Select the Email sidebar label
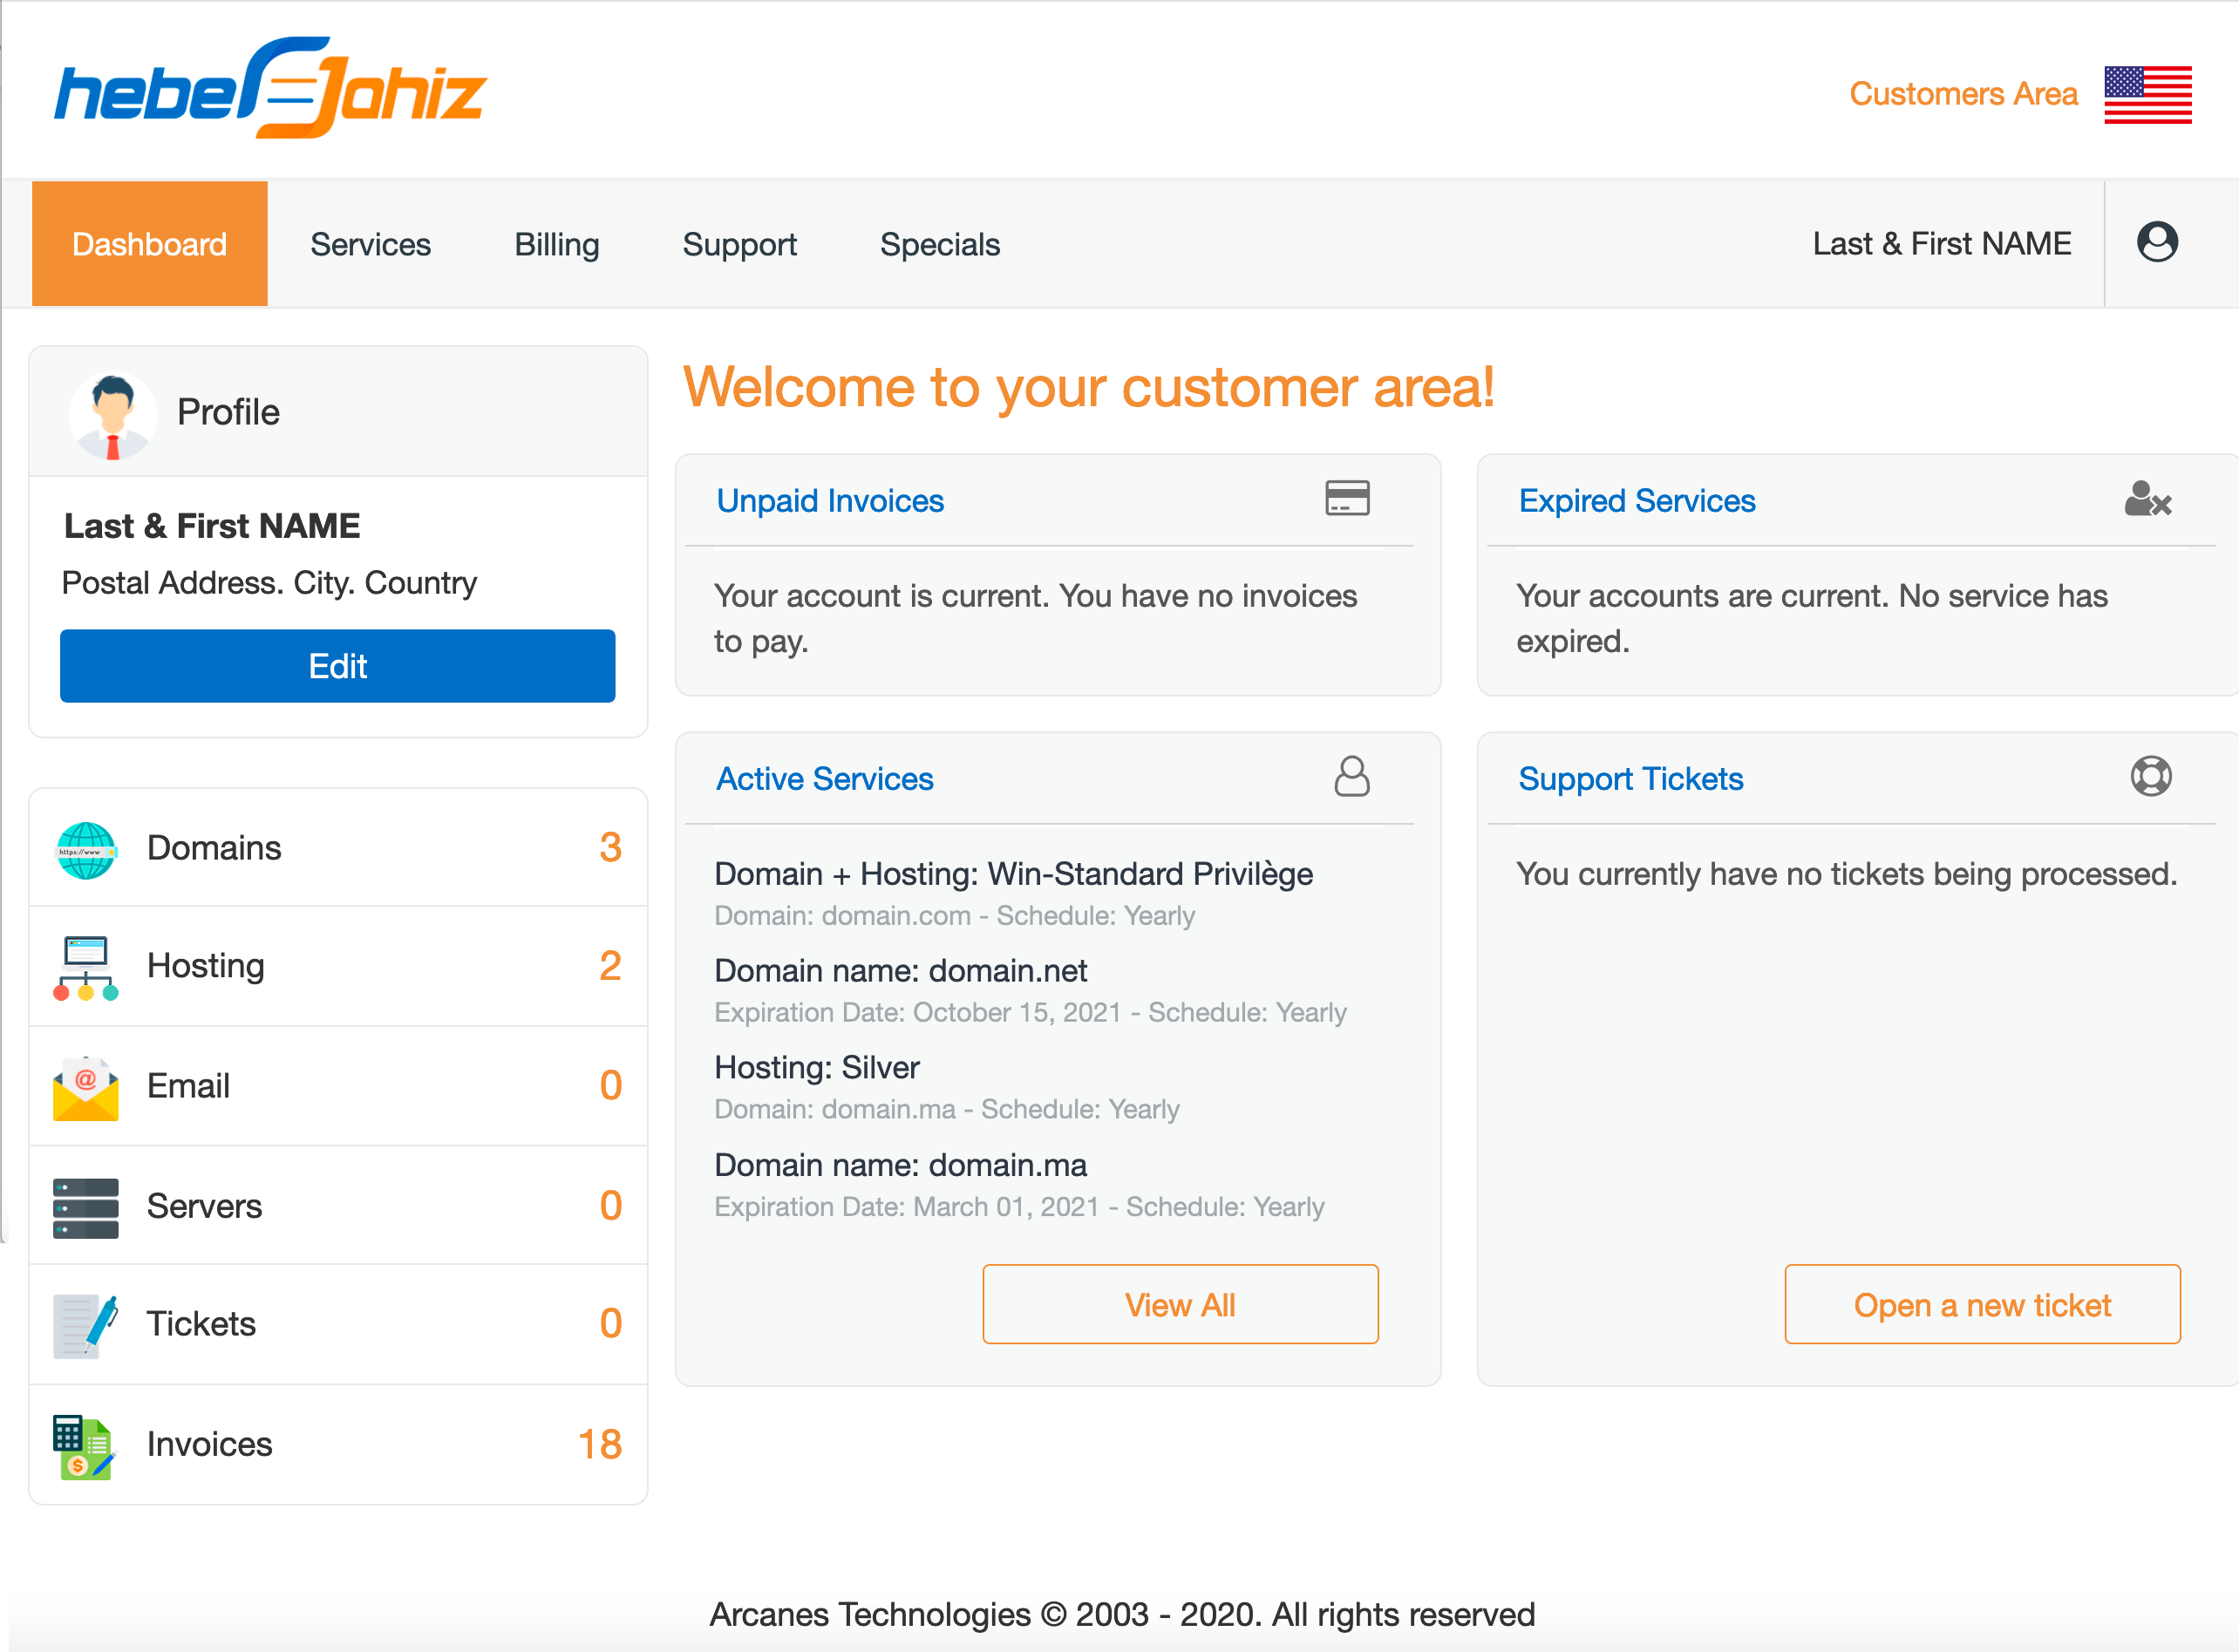This screenshot has height=1652, width=2239. [188, 1086]
